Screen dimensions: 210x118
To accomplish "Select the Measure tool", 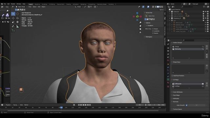I will click(x=17, y=26).
